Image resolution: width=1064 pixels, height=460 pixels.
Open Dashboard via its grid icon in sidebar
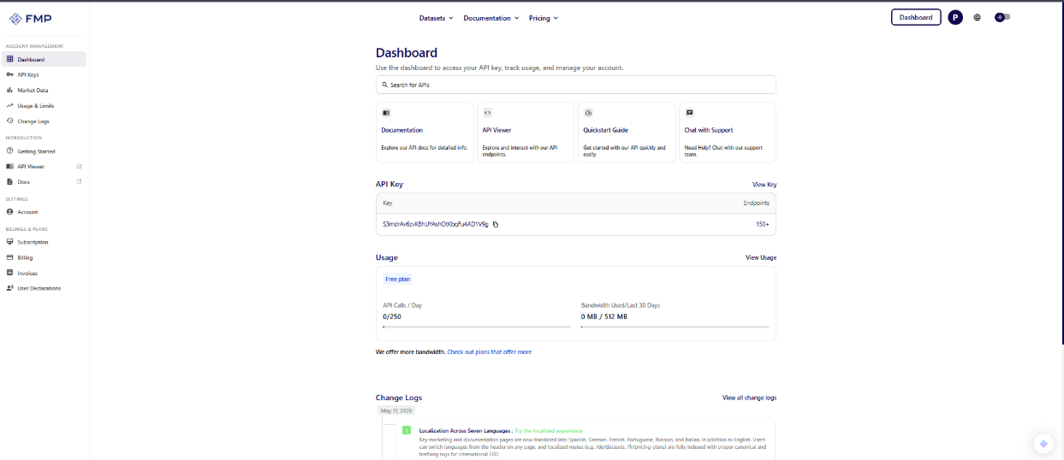point(9,60)
